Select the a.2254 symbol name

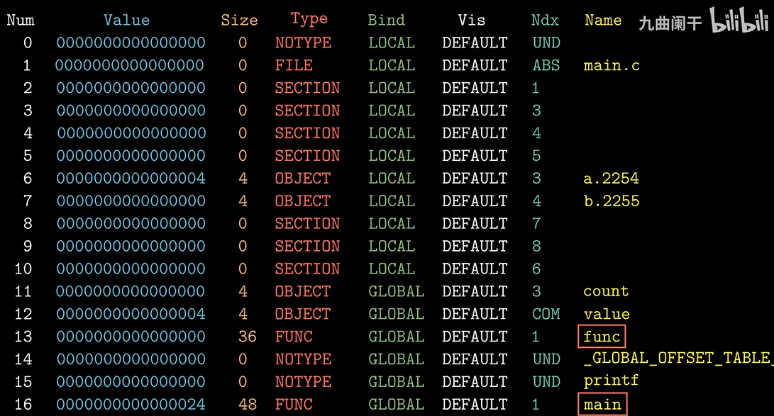click(x=611, y=179)
